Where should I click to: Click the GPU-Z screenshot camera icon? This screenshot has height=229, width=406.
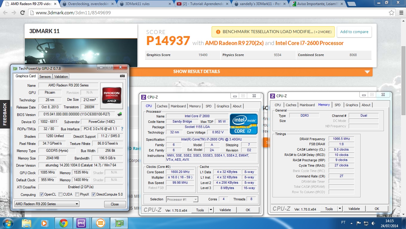[122, 76]
